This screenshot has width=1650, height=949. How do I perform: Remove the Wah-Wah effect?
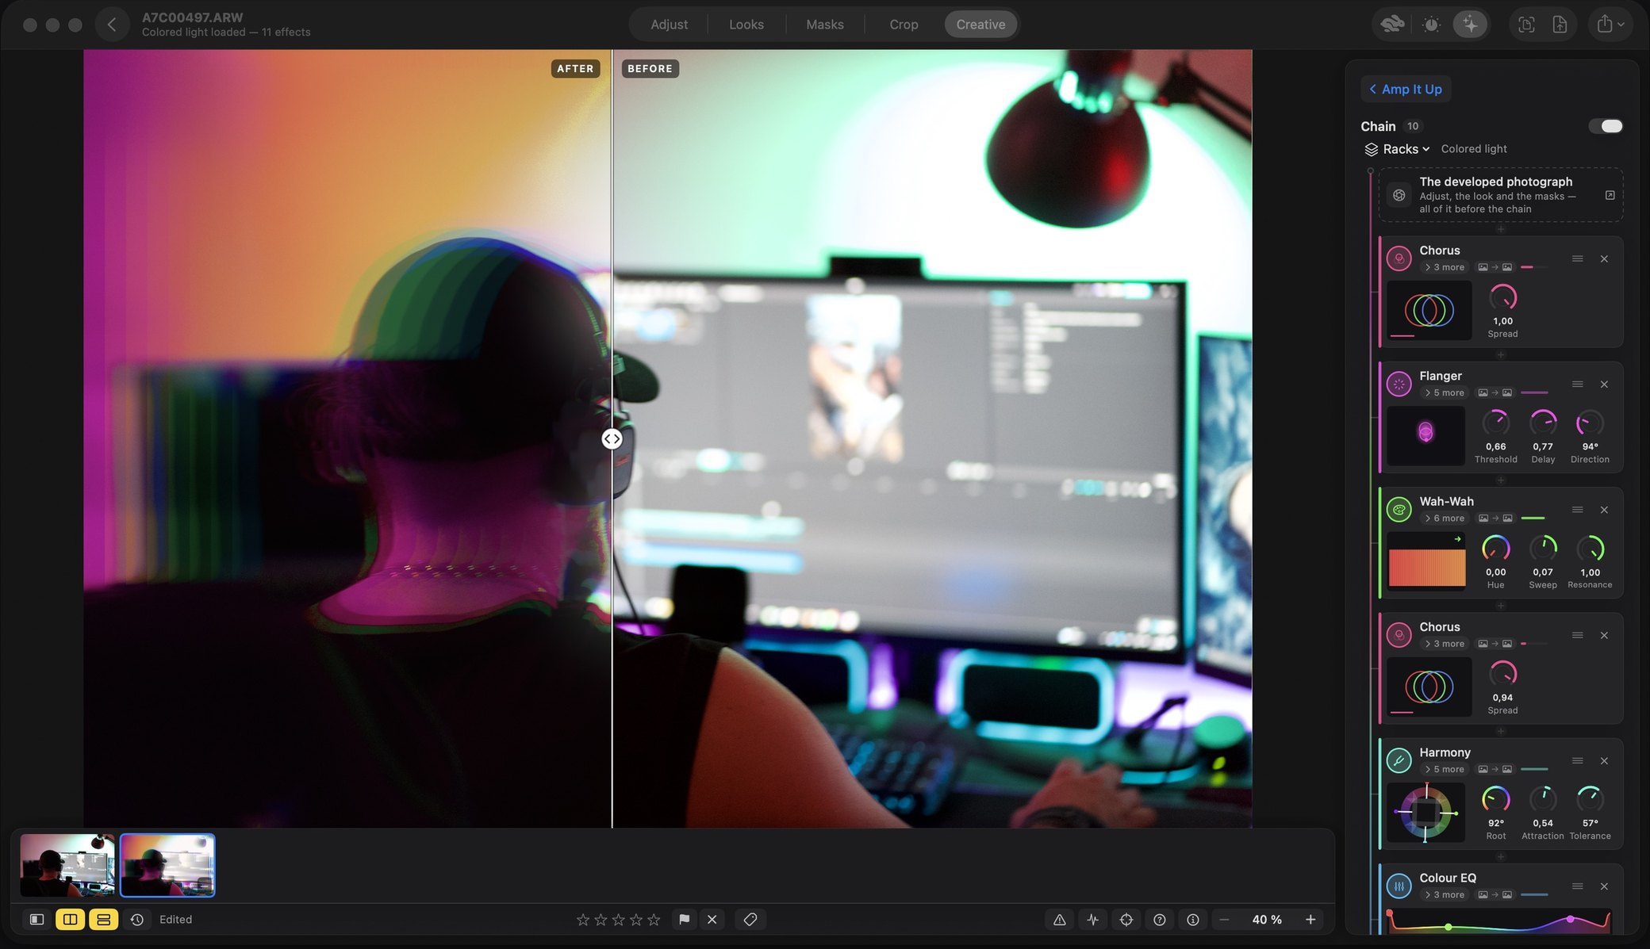click(x=1604, y=510)
